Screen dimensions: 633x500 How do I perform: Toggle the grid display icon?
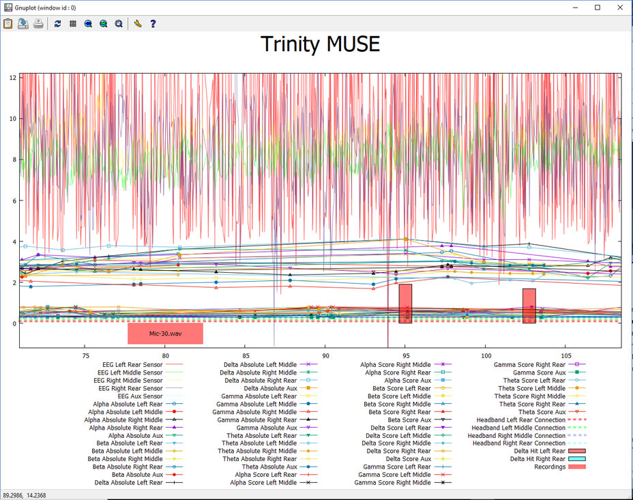pyautogui.click(x=73, y=24)
